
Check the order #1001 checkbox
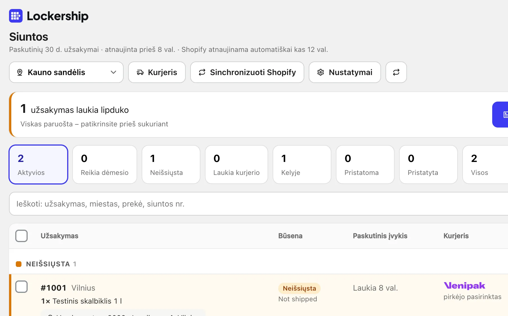point(21,287)
